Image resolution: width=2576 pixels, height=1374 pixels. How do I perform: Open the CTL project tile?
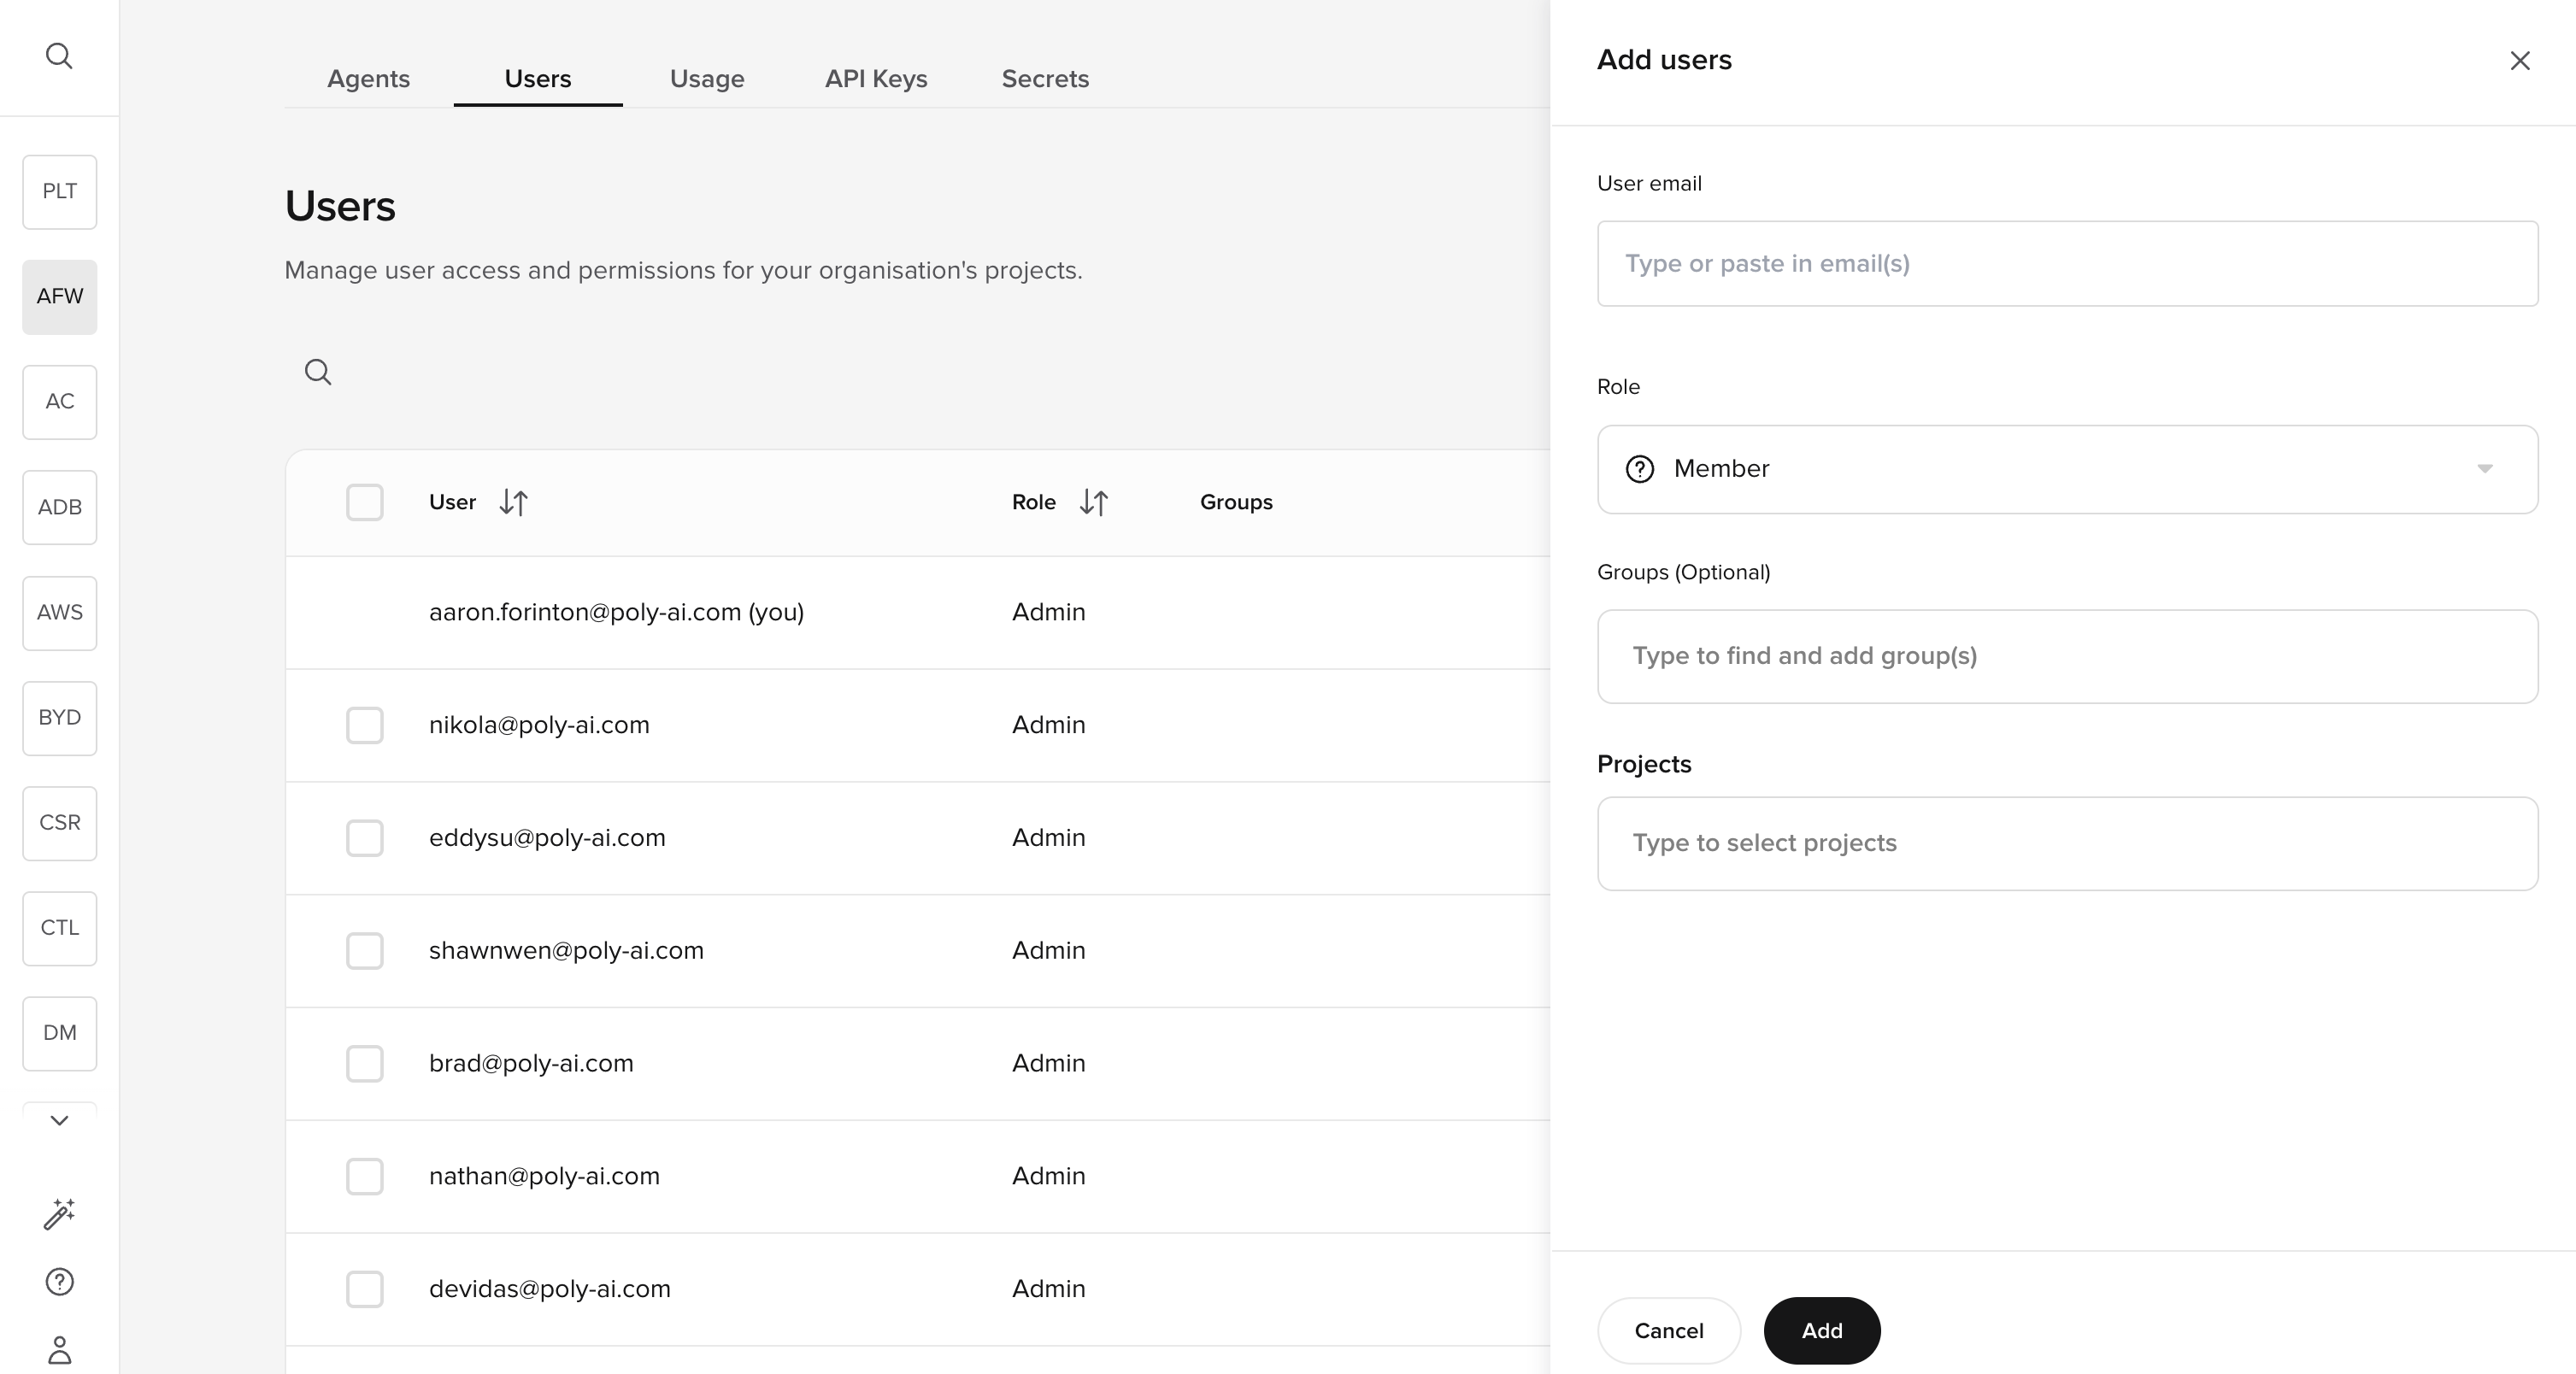click(x=60, y=928)
